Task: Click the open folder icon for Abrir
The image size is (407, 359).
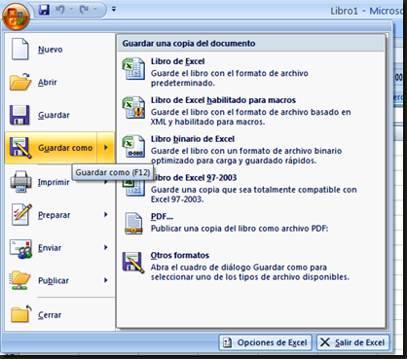Action: click(x=20, y=82)
